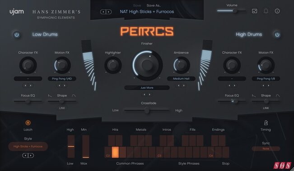Click the window resize icon

254,11
